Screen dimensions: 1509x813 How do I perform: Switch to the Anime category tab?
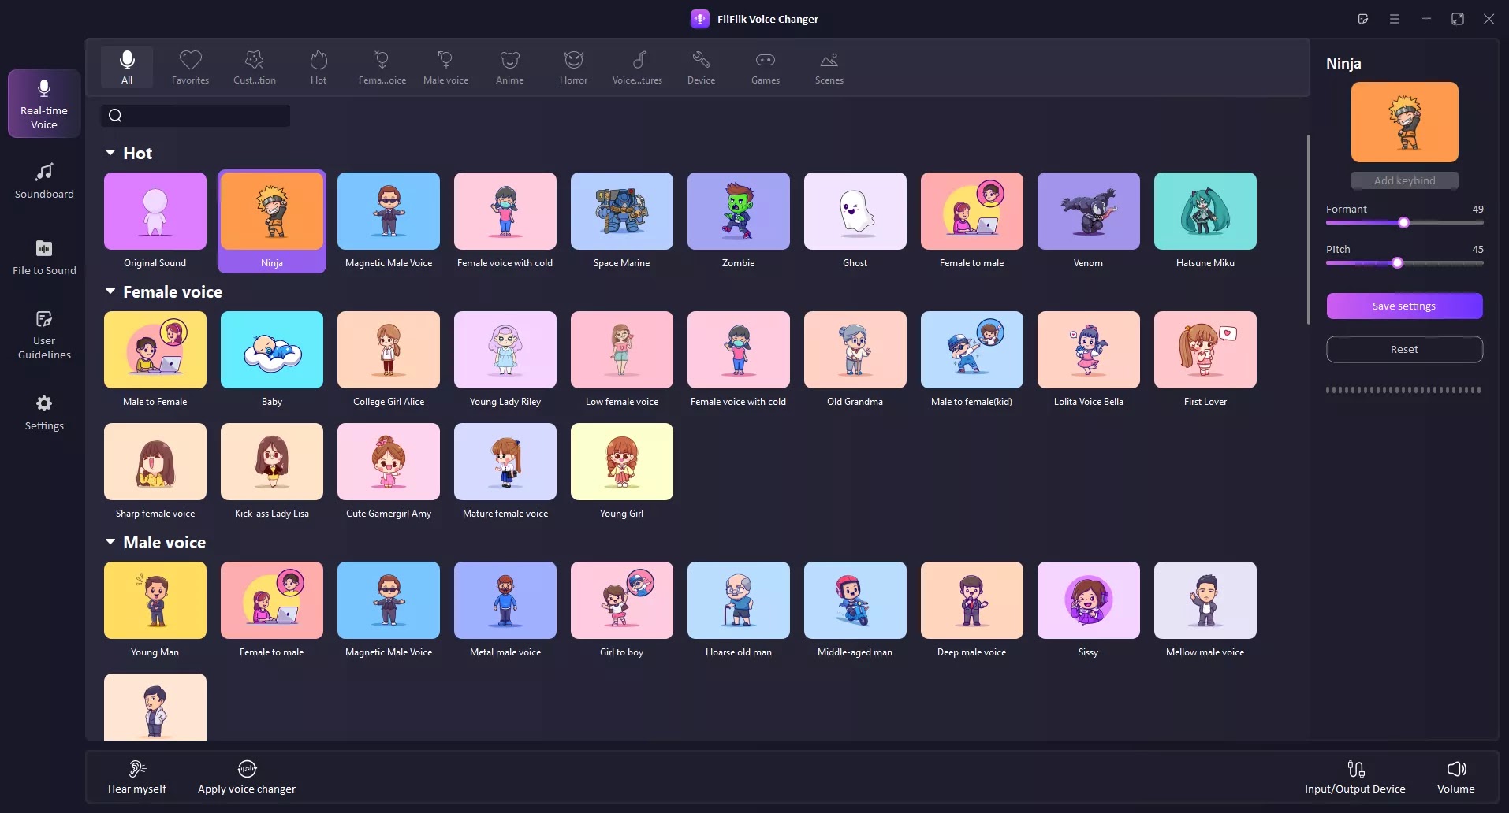pyautogui.click(x=509, y=67)
